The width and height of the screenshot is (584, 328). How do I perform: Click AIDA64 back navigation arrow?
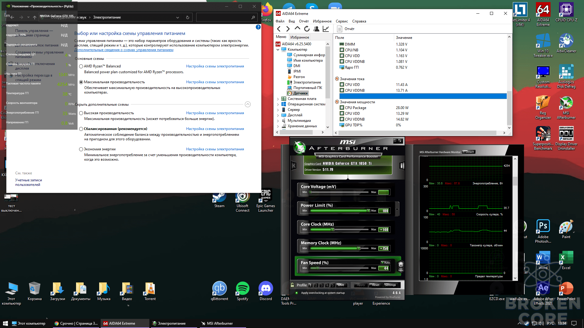pyautogui.click(x=279, y=29)
